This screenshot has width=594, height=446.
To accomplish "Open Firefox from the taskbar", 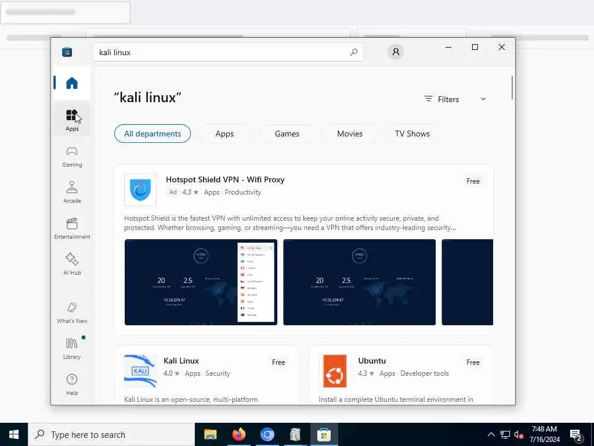I will (x=238, y=434).
